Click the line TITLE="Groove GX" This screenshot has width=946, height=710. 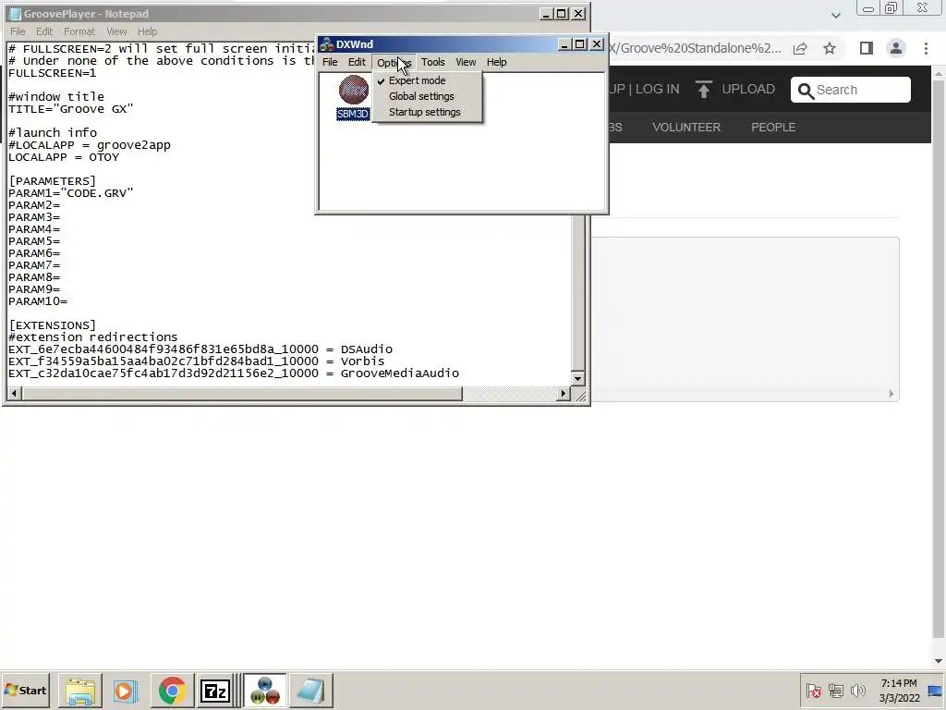pyautogui.click(x=70, y=109)
